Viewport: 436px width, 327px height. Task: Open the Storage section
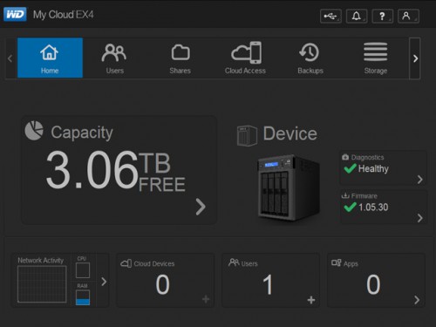coord(376,58)
